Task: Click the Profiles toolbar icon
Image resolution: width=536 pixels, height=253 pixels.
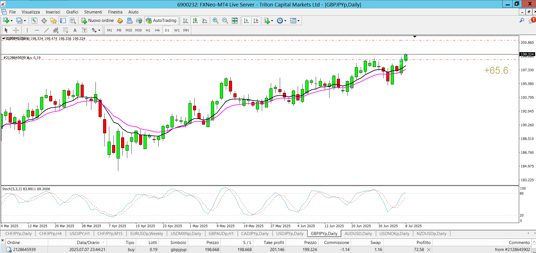Action: point(19,20)
